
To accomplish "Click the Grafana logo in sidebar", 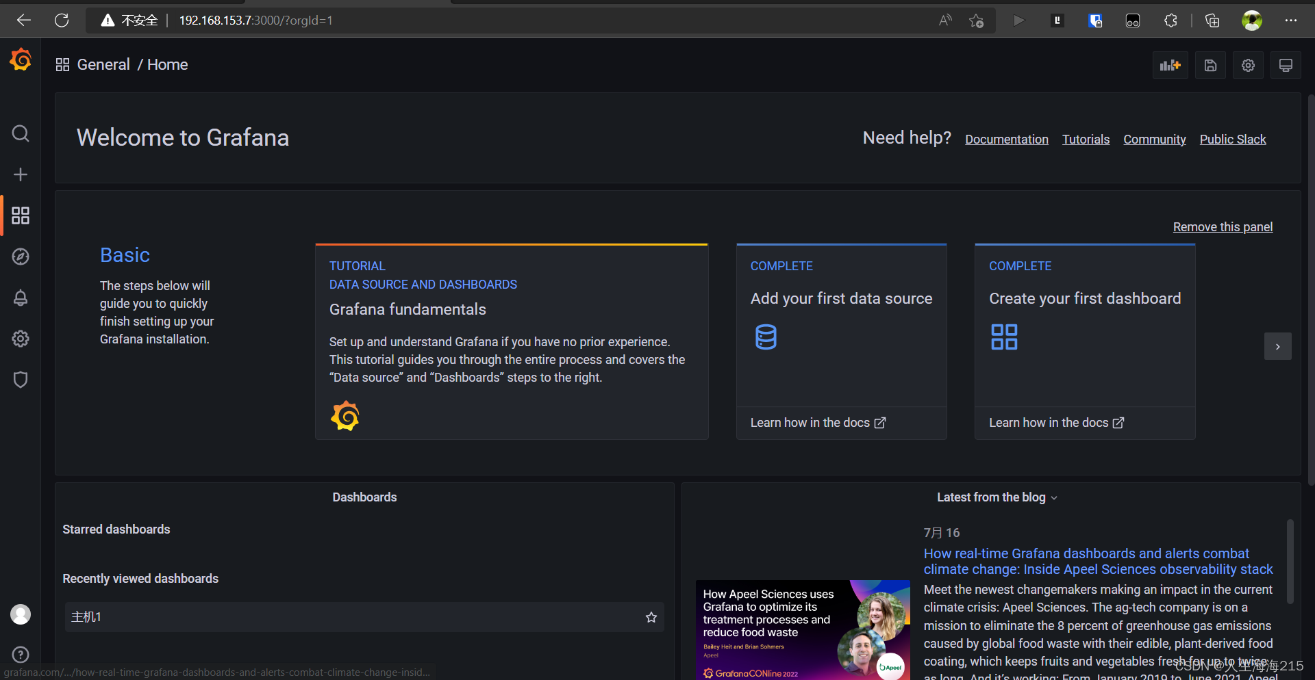I will point(21,60).
